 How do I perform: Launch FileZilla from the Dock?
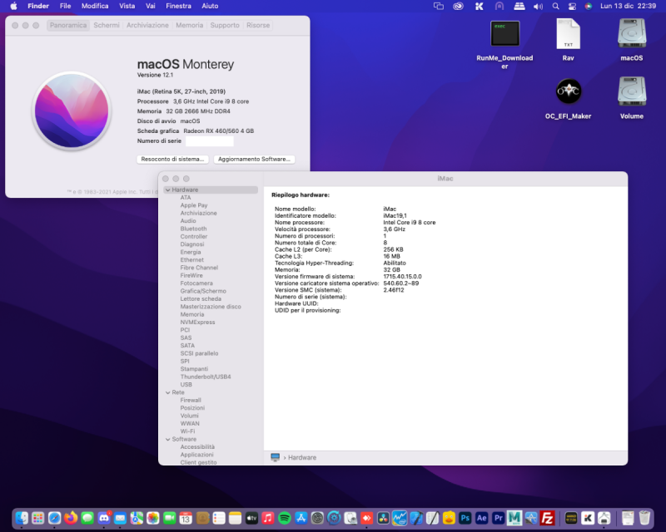(548, 518)
